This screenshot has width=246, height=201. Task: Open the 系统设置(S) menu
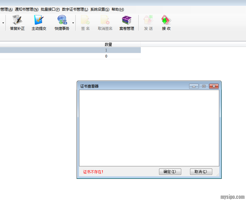(100, 9)
